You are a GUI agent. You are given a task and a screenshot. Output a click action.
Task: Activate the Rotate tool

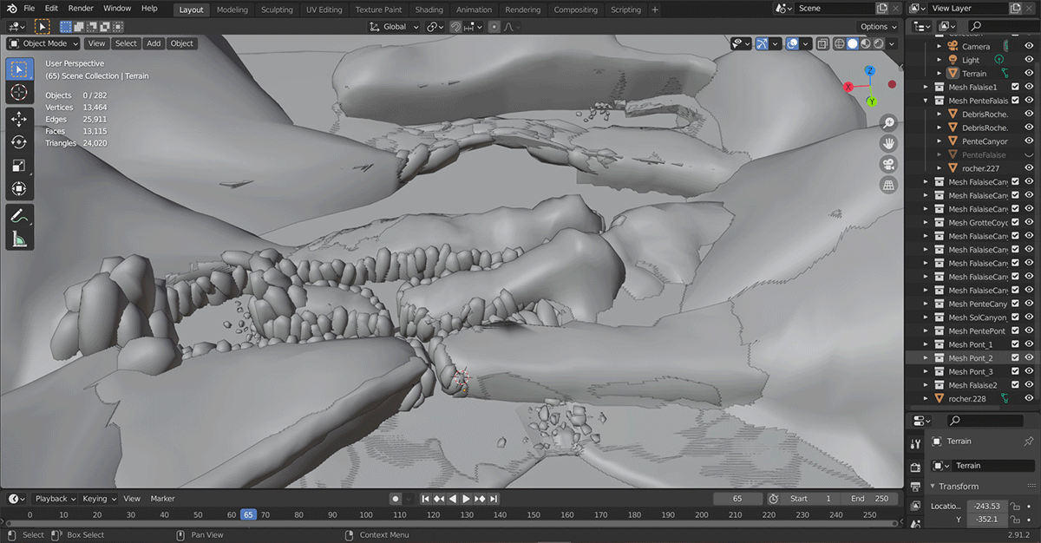[19, 142]
